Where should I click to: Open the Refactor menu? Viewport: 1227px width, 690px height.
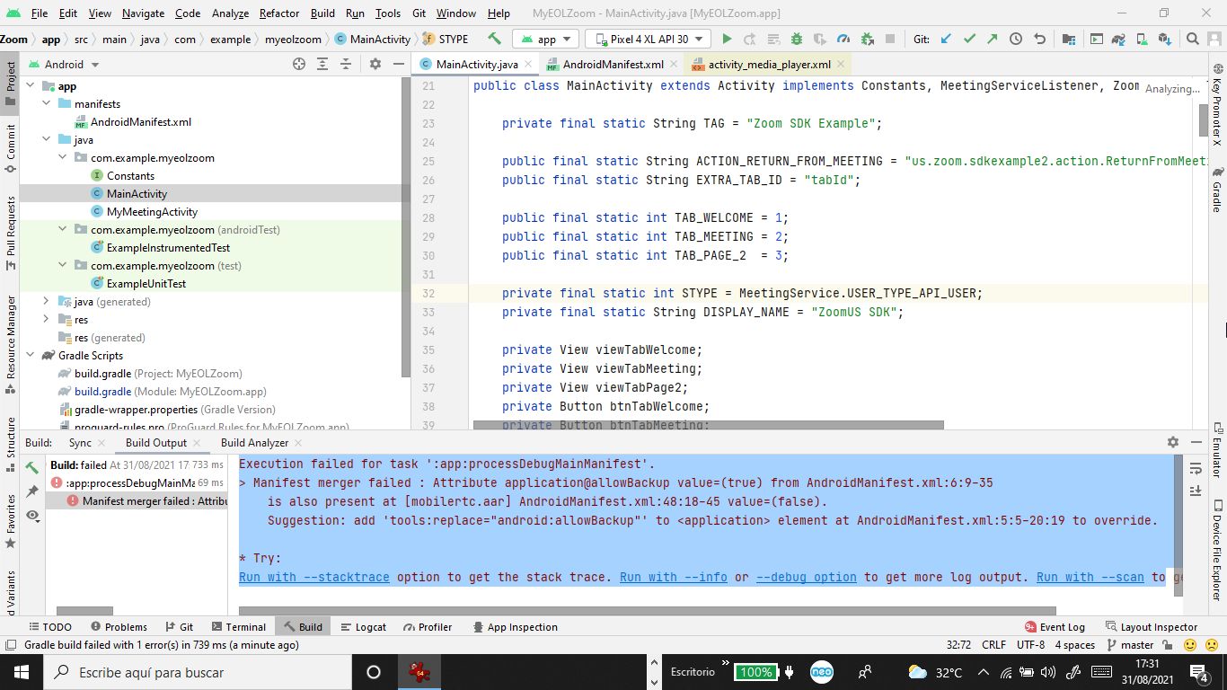tap(279, 13)
